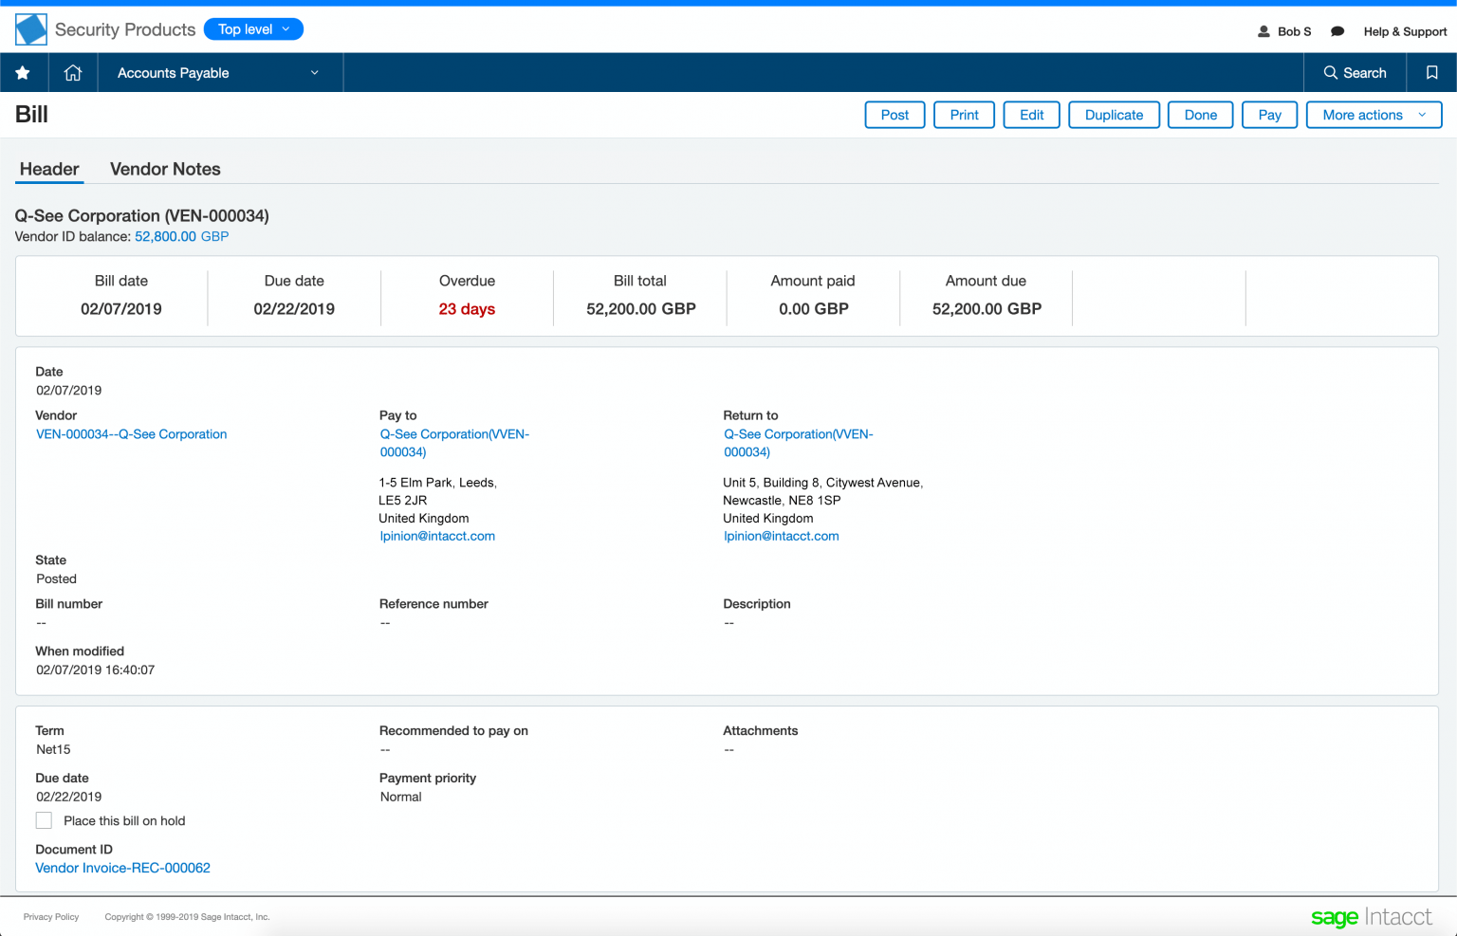Open the Pay to Q-See Corporation link
Viewport: 1457px width, 936px height.
[454, 443]
